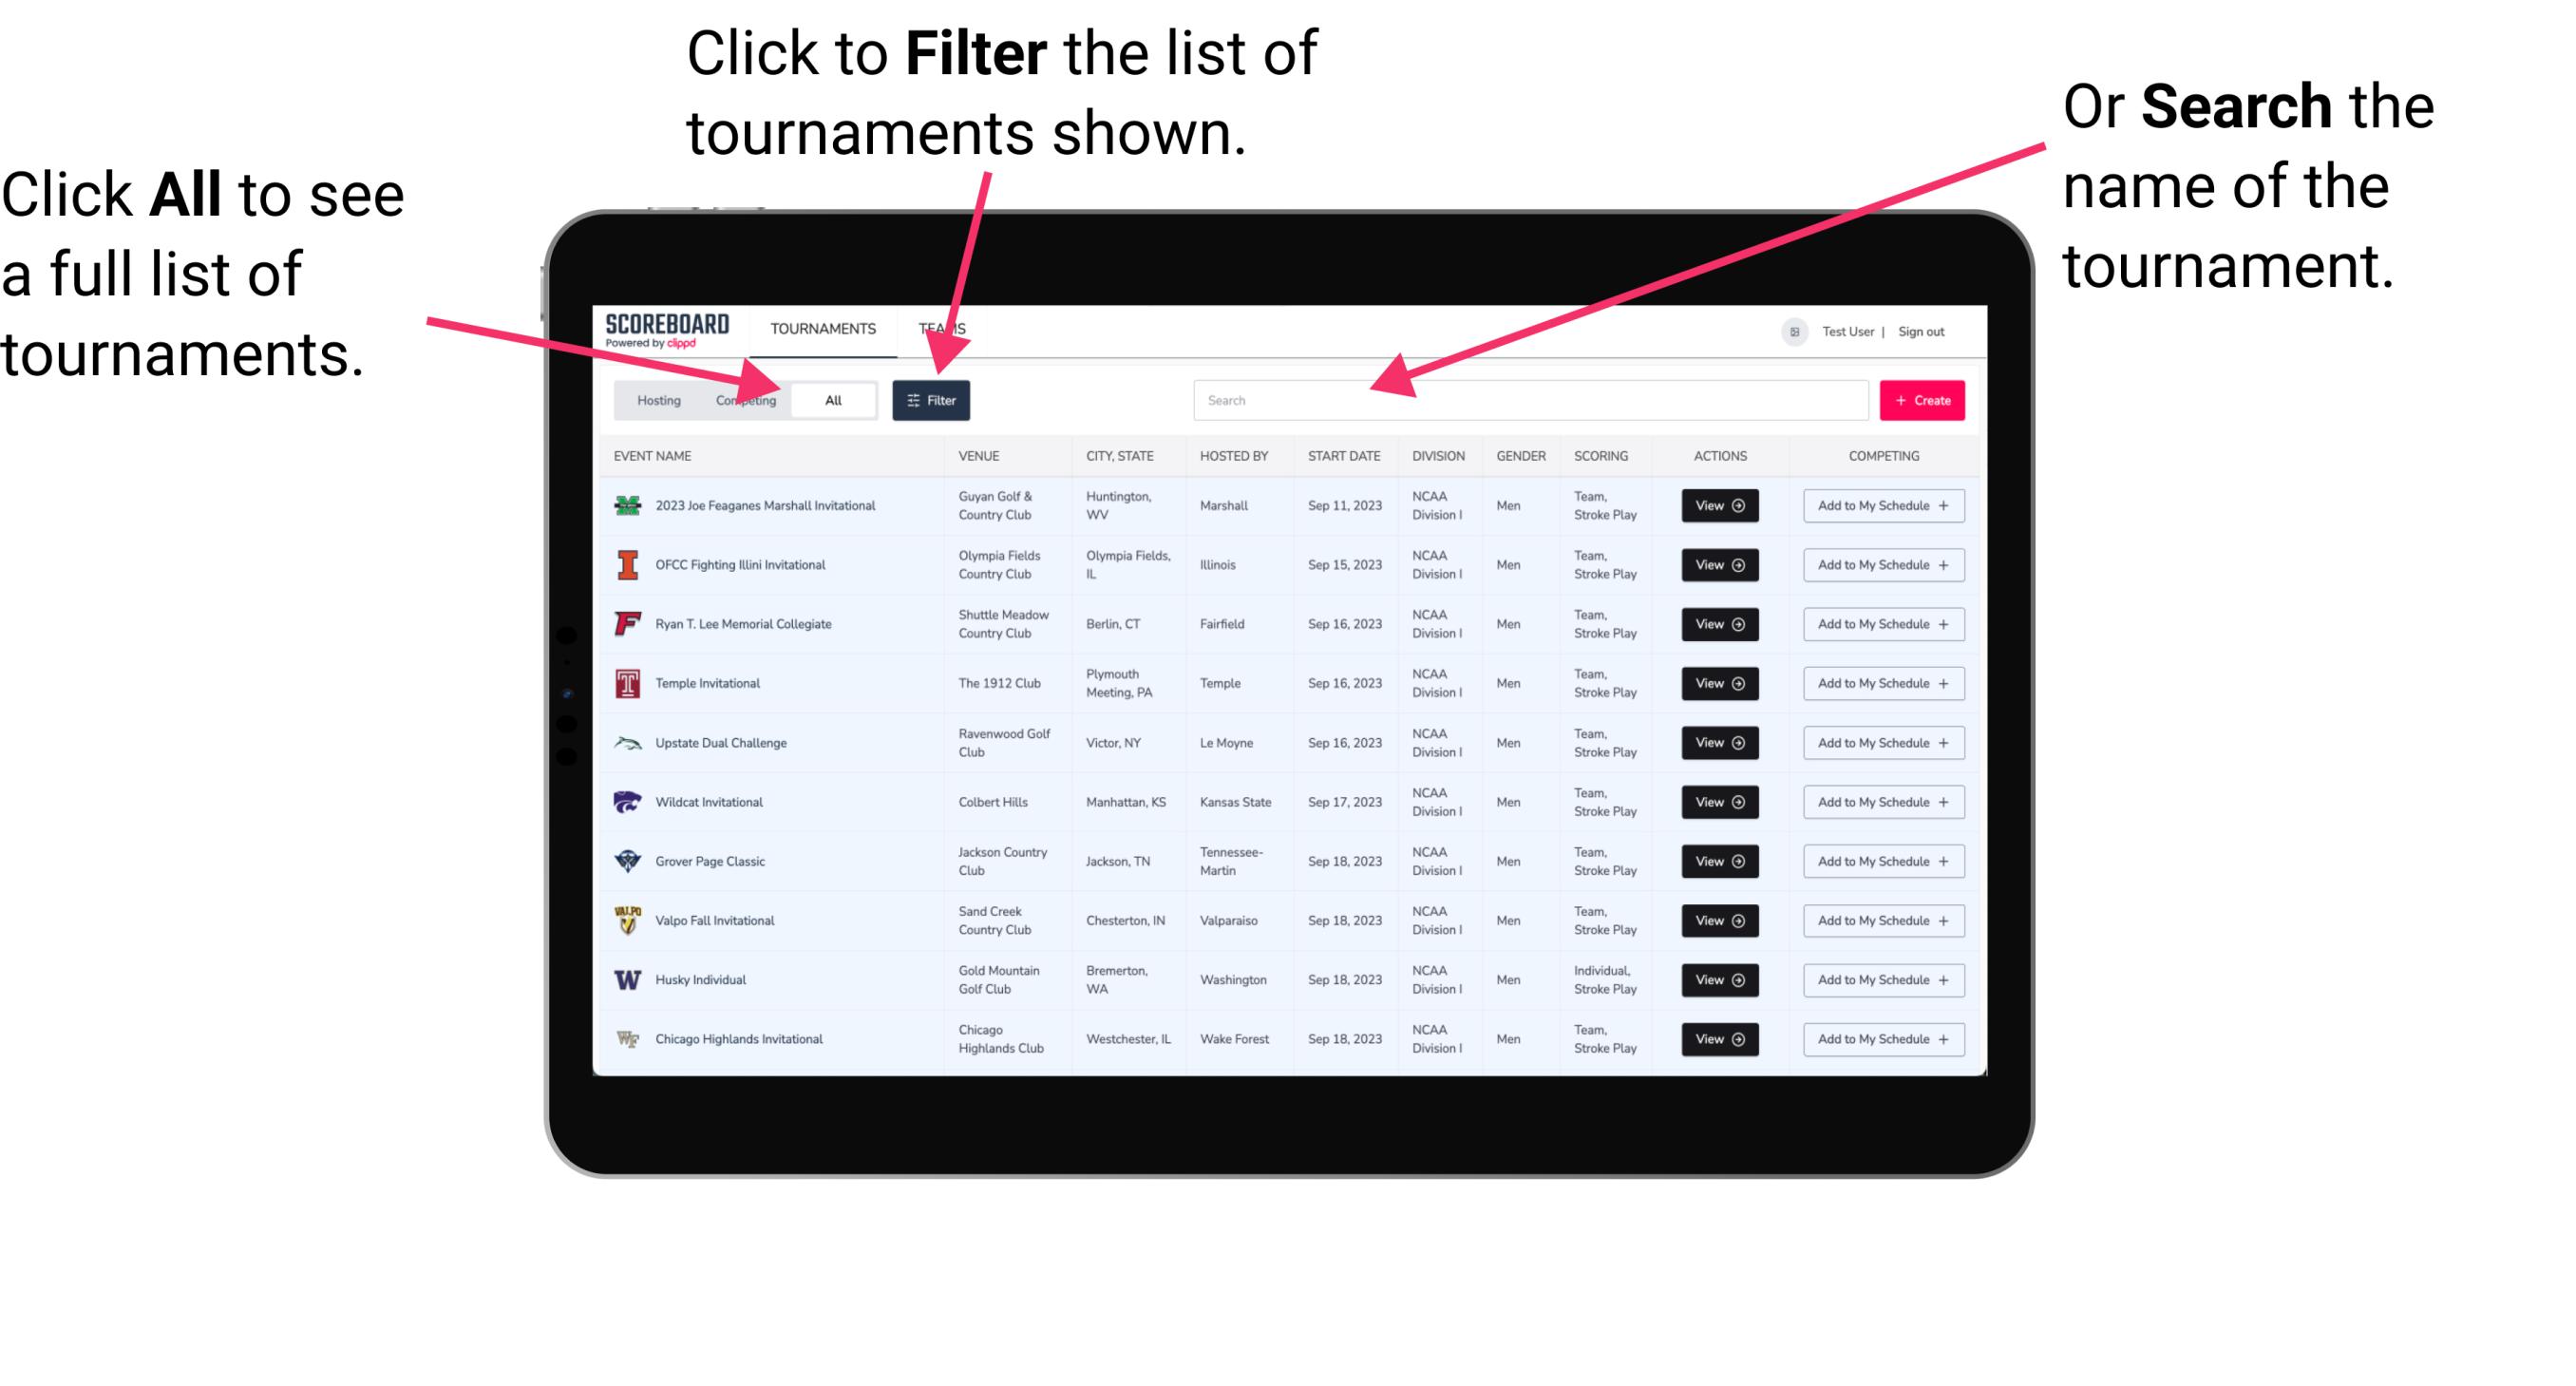The image size is (2576, 1386).
Task: Click the Fairfield team icon next to Ryan T. Lee
Action: 626,623
